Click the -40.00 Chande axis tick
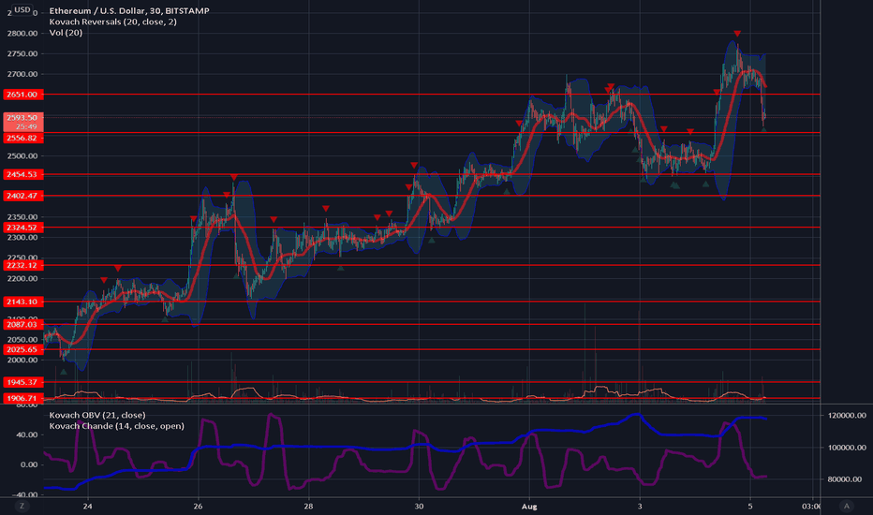The width and height of the screenshot is (873, 515). click(25, 494)
